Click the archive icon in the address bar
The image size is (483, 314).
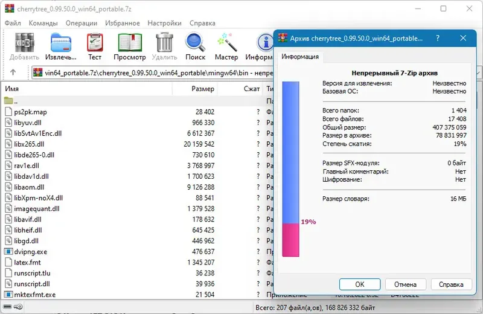point(38,72)
